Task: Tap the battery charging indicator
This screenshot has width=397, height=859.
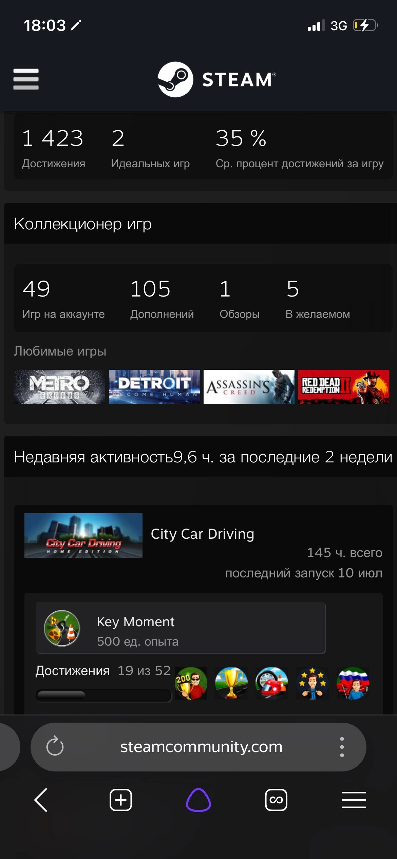Action: [x=366, y=25]
